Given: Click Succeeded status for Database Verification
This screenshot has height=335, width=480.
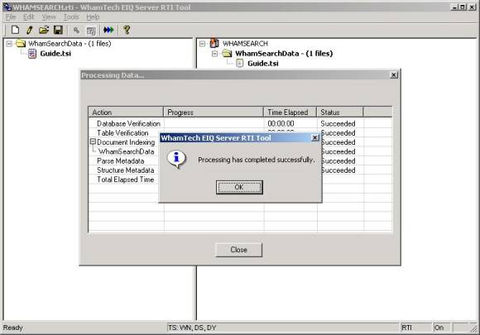Looking at the screenshot, I should pos(338,123).
